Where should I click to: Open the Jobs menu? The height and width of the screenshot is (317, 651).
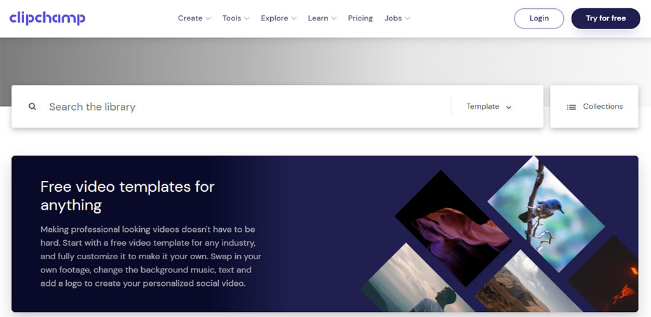point(397,18)
